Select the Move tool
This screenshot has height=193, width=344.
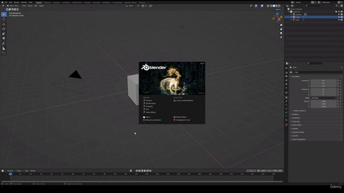(4, 24)
